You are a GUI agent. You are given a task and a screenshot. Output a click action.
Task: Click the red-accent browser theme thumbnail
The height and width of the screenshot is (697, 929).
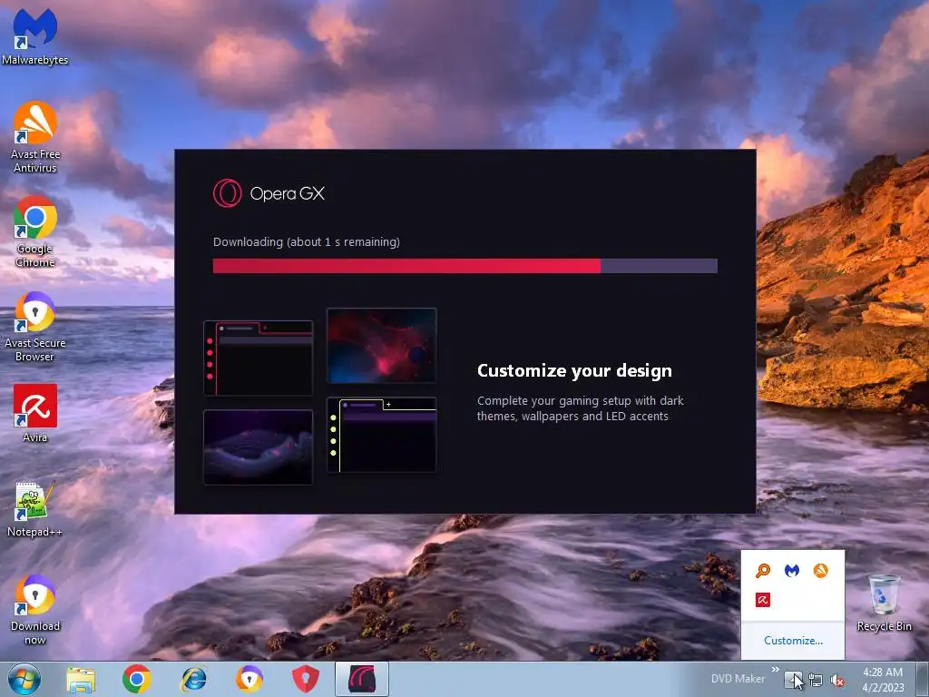(259, 358)
